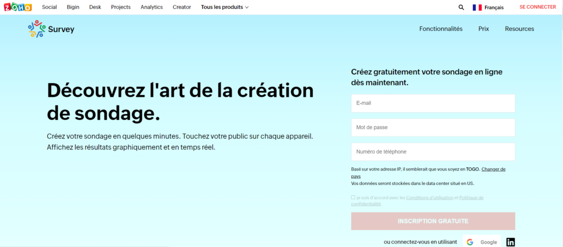Expand Tous les produits dropdown
563x247 pixels.
[x=225, y=7]
